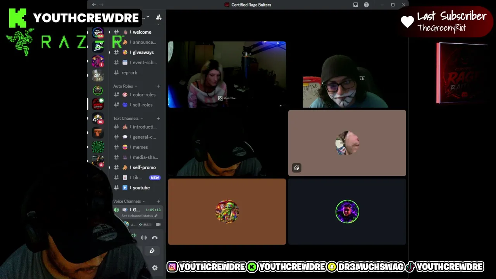Focus the blonde woman's webcam tile

227,74
